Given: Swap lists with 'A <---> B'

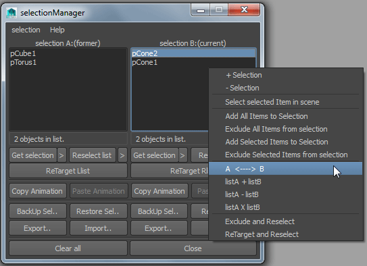Looking at the screenshot, I should 285,169.
